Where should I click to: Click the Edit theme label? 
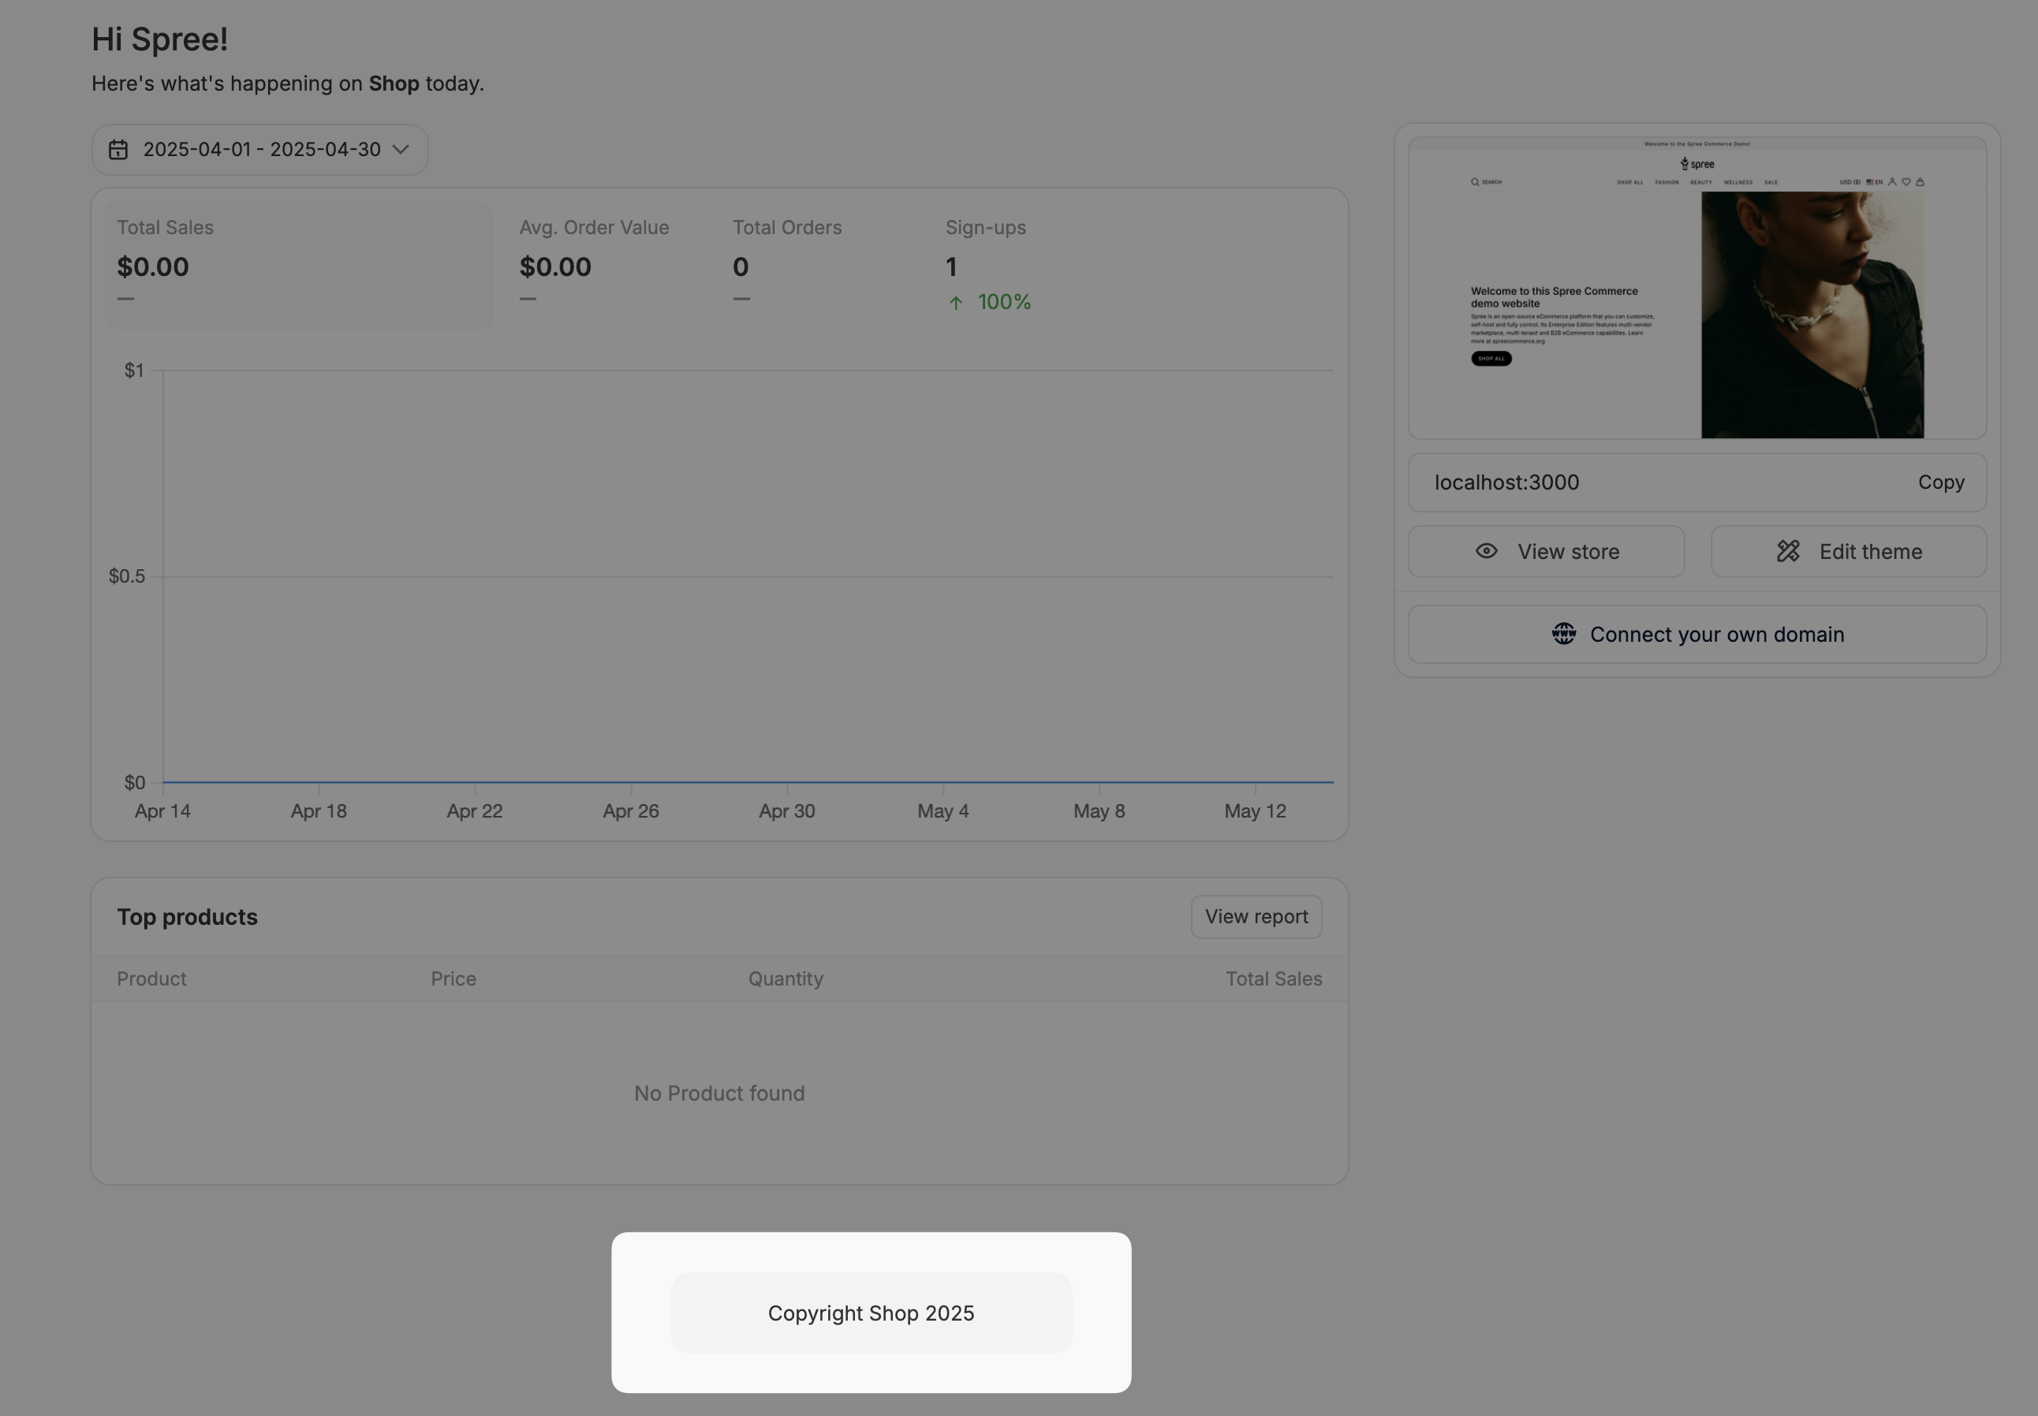pos(1870,552)
